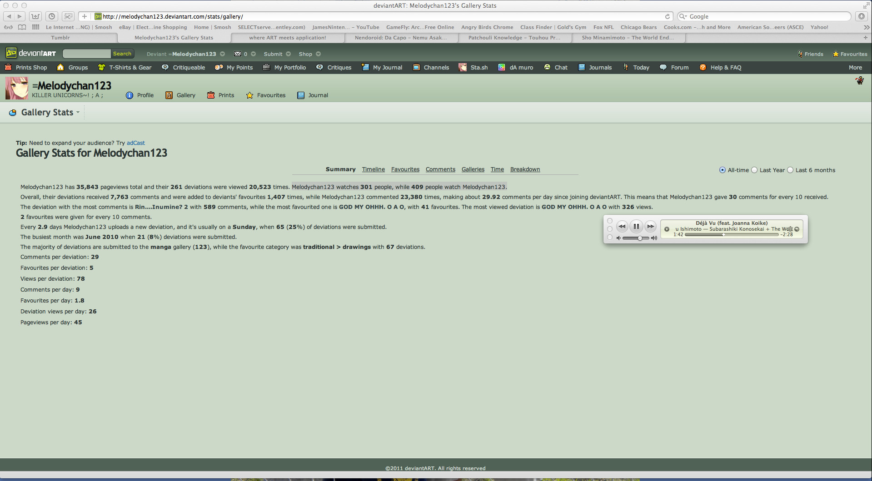This screenshot has height=481, width=872.
Task: Open the Today icon
Action: [626, 67]
